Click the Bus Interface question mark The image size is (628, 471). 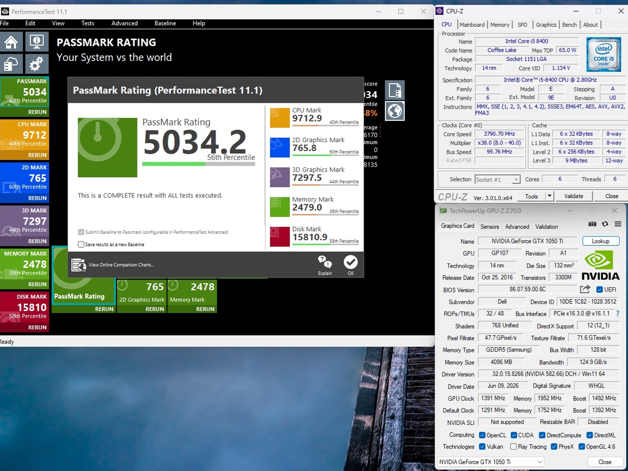click(x=618, y=313)
